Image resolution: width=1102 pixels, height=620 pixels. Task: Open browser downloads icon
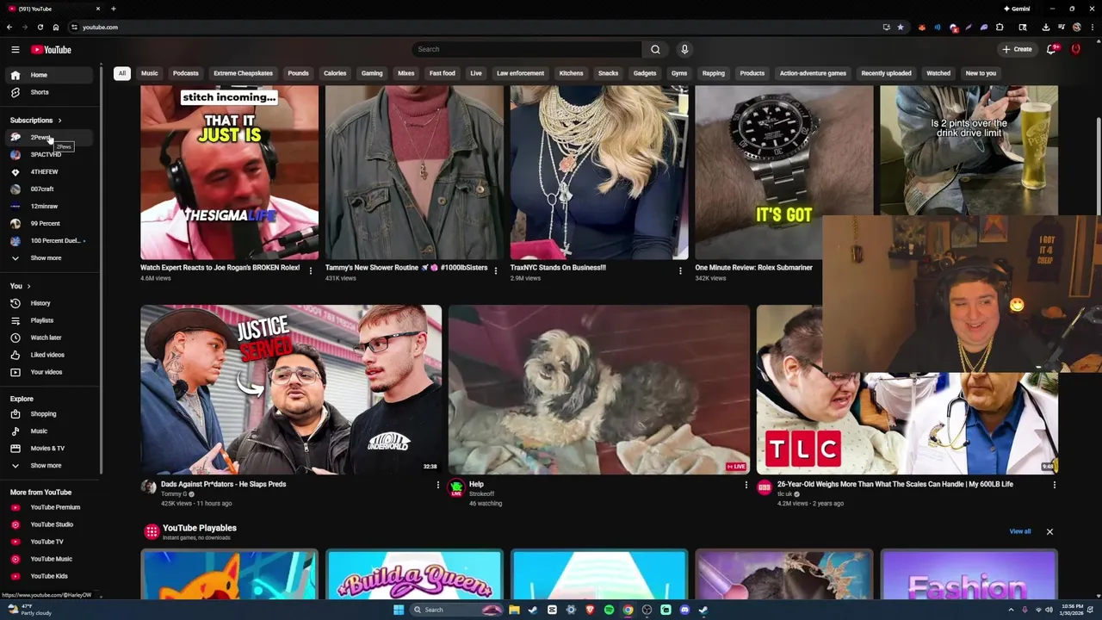1045,27
